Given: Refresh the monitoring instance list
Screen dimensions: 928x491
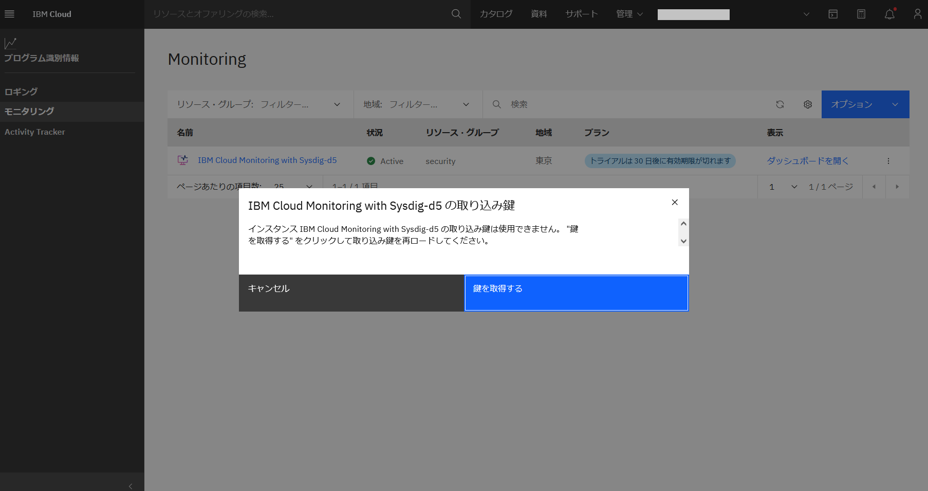Looking at the screenshot, I should point(780,104).
